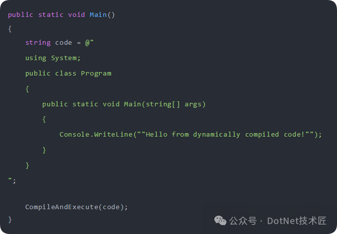Click the 'void' keyword in the top line
This screenshot has width=337, height=234.
(76, 14)
